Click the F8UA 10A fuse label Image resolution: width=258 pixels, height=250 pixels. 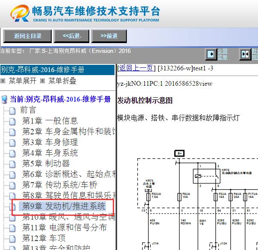coord(186,195)
